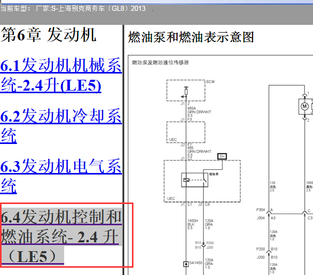Click the title 燃油泵和燃油表示意图

191,37
